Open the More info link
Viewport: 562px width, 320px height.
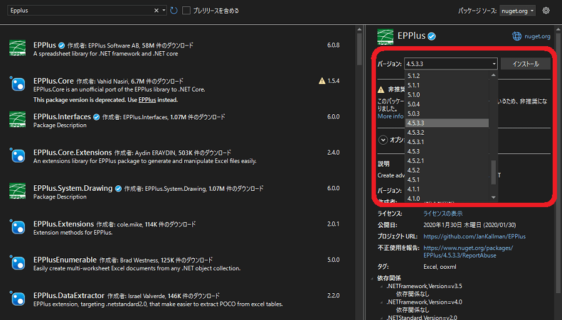pos(390,116)
